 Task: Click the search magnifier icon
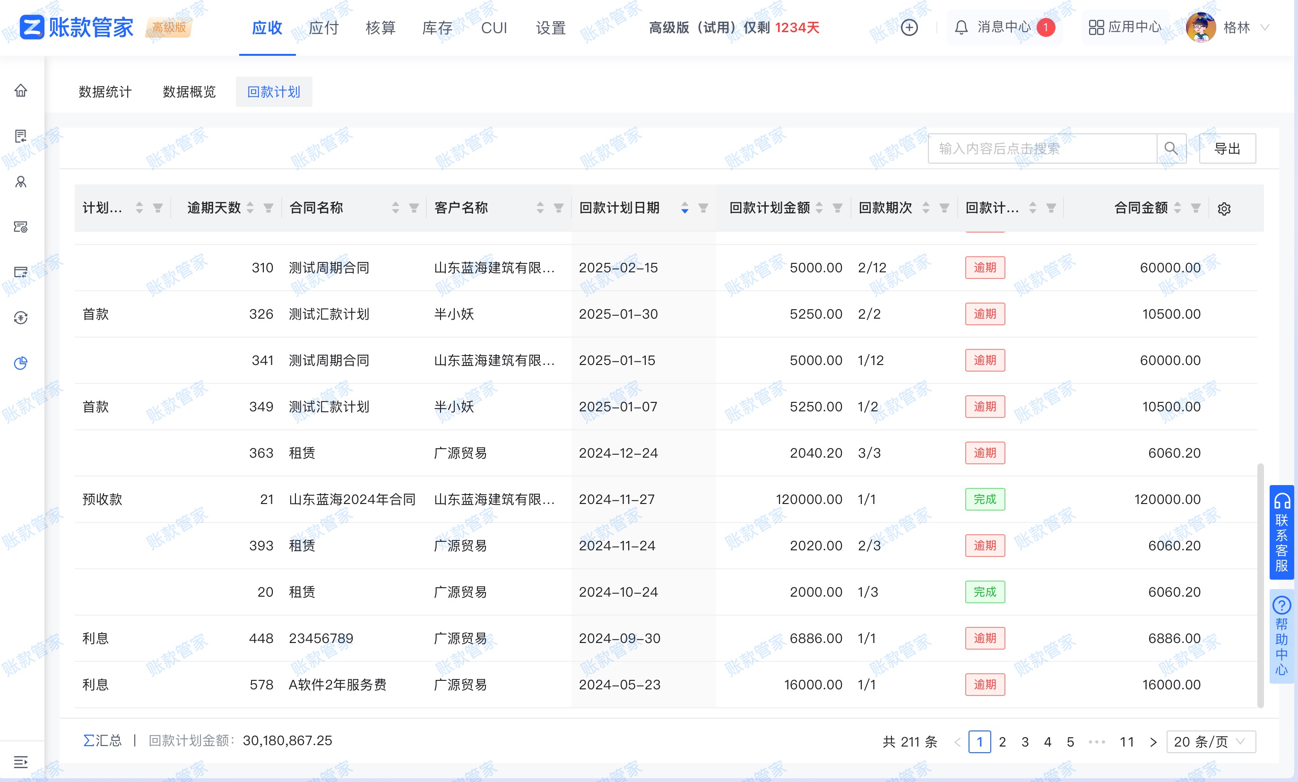(1172, 148)
